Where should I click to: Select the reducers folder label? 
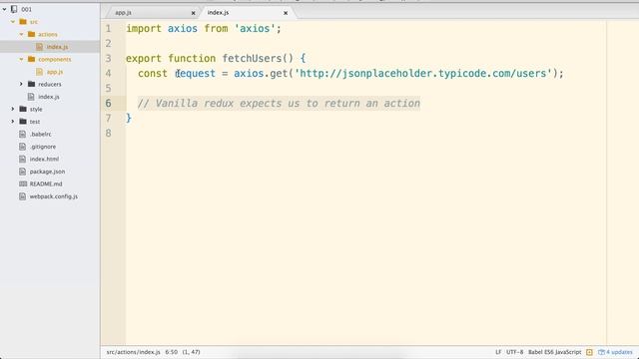click(50, 84)
